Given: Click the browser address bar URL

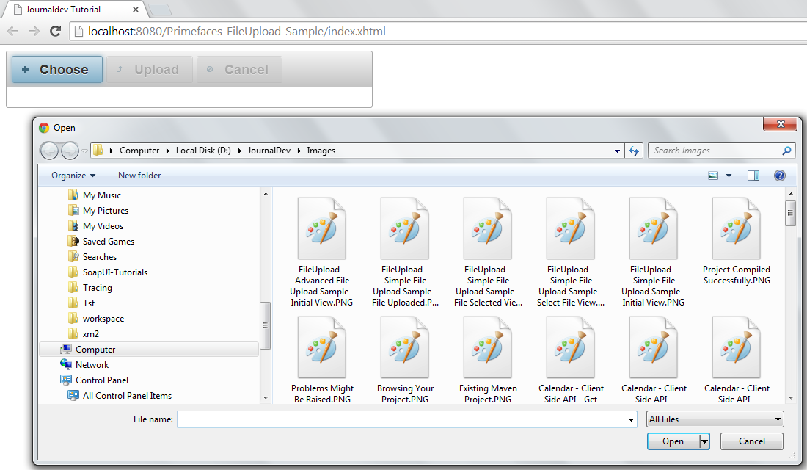Looking at the screenshot, I should [237, 32].
